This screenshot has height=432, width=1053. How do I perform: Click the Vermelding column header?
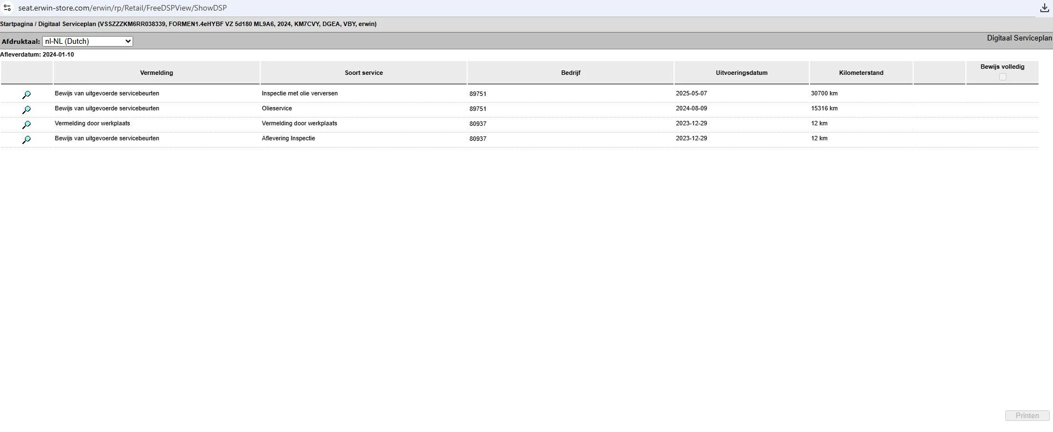pyautogui.click(x=156, y=73)
